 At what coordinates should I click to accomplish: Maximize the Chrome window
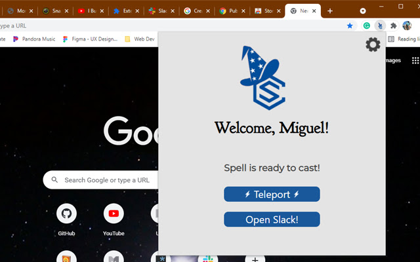401,6
